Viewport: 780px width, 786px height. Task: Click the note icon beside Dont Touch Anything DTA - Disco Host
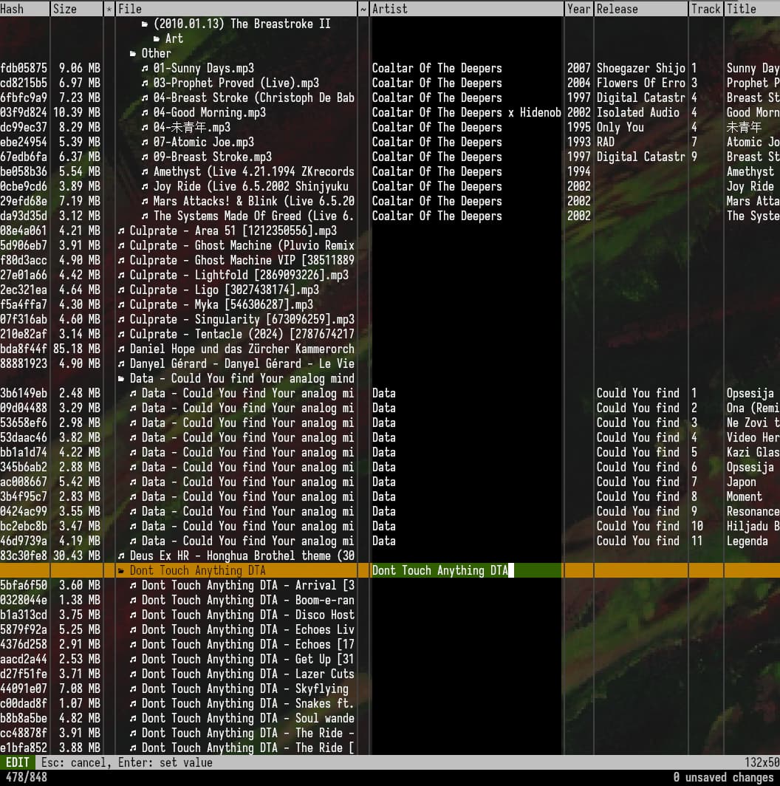[x=133, y=615]
